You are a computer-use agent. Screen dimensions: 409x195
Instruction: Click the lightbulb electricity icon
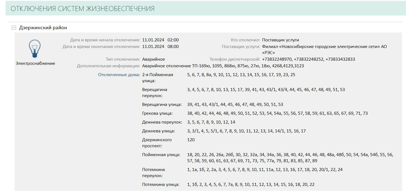click(35, 49)
